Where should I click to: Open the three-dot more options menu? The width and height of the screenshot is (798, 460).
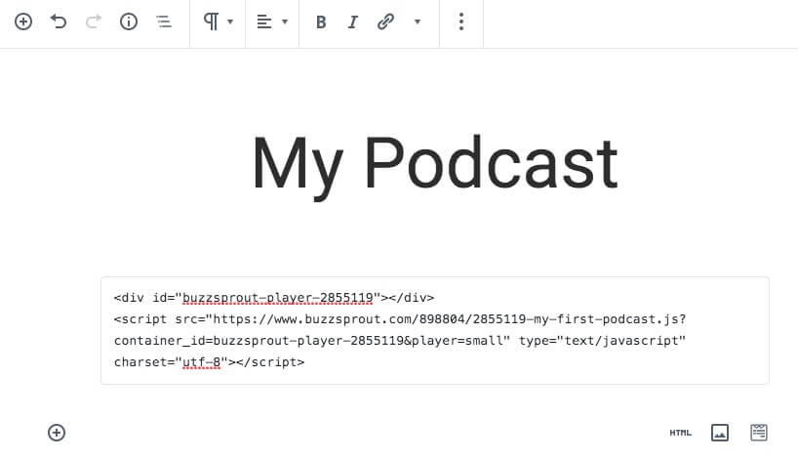tap(461, 21)
